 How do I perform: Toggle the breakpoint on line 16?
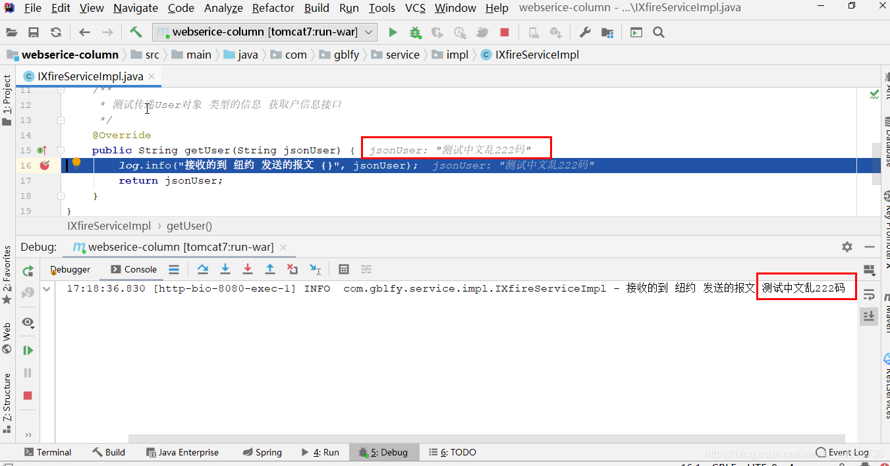[44, 165]
